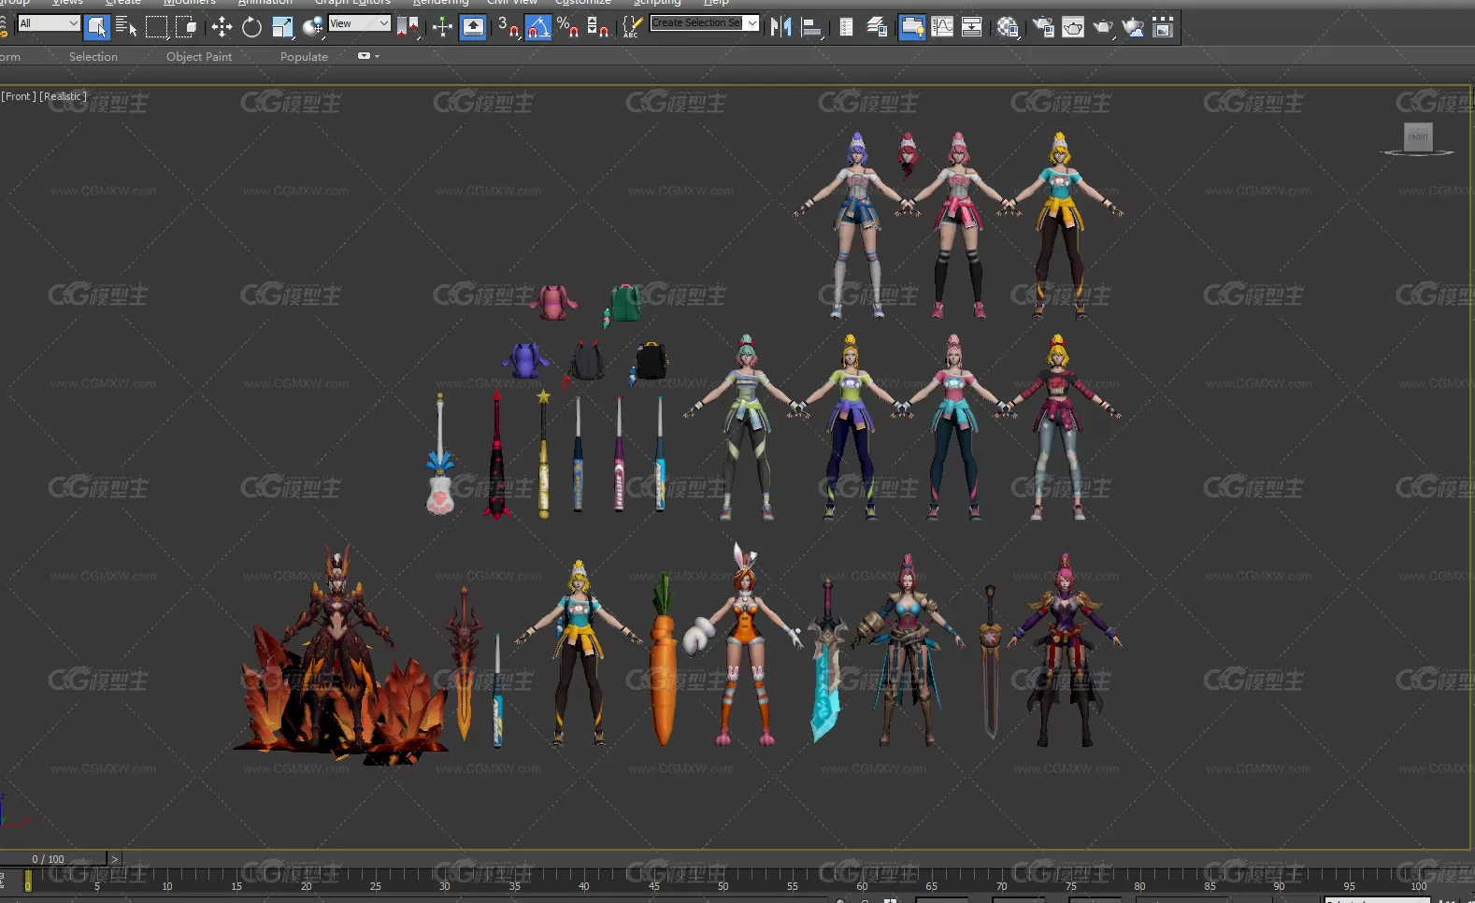
Task: Activate the Select and Move tool
Action: point(222,27)
